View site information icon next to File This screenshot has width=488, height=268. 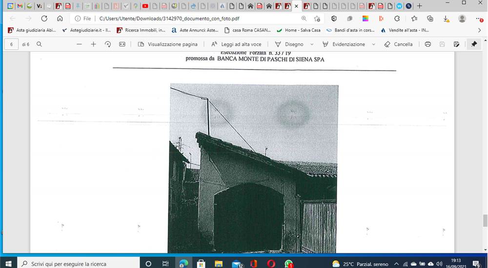click(78, 19)
